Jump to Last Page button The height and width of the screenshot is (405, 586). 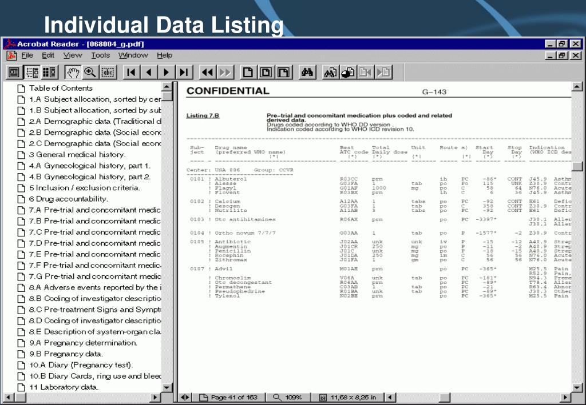point(184,72)
